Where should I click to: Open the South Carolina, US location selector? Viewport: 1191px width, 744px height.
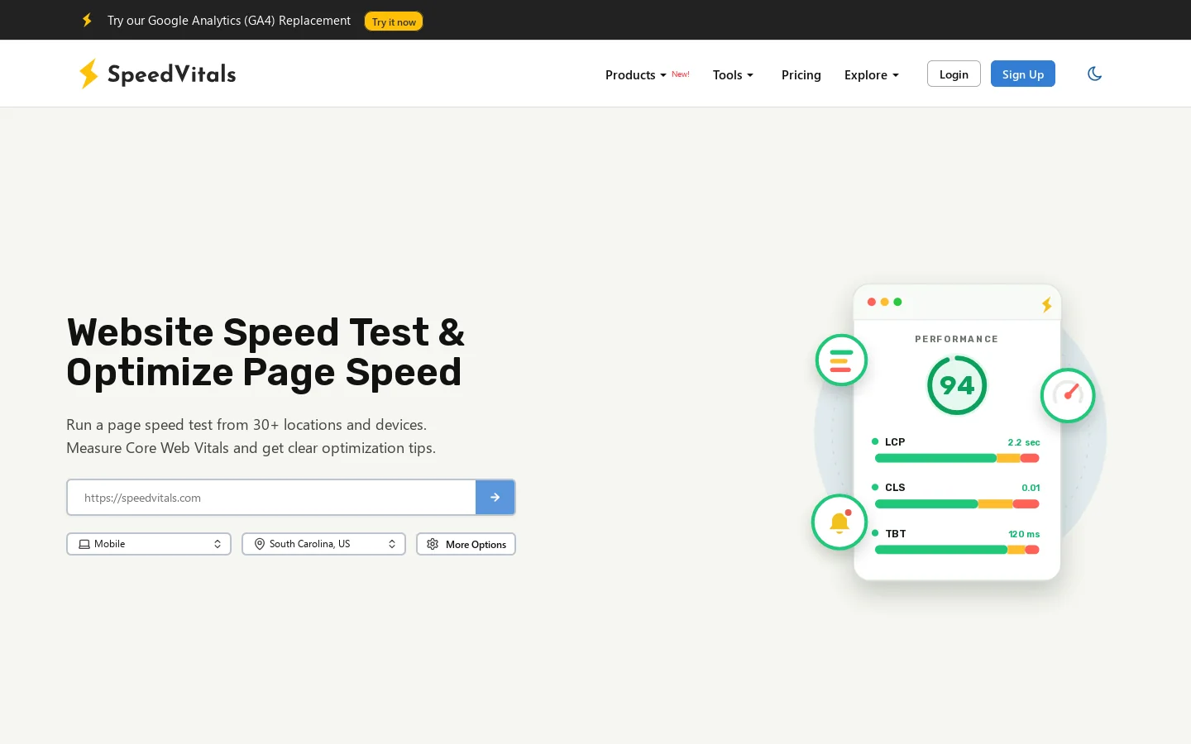coord(323,544)
